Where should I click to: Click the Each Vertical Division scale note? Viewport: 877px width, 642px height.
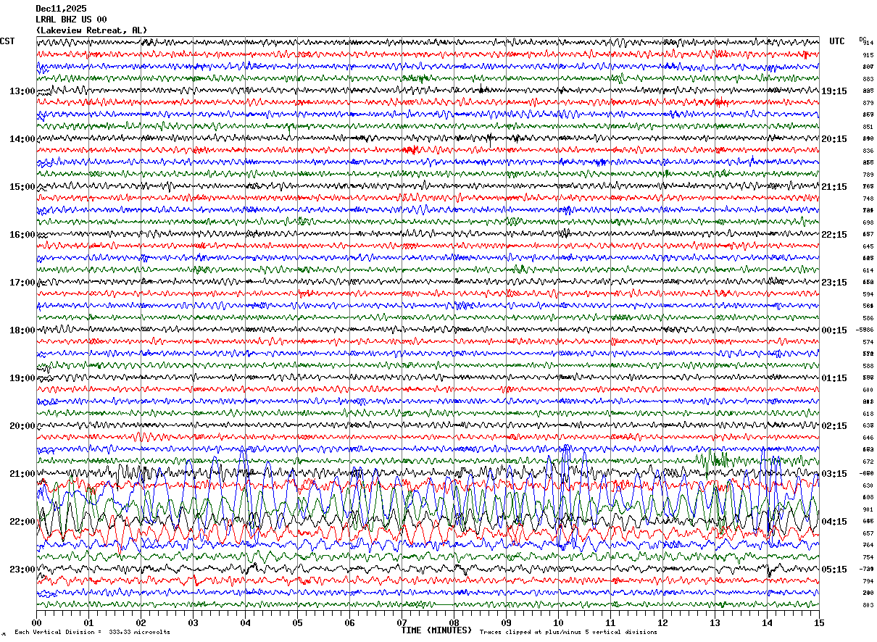tap(92, 633)
